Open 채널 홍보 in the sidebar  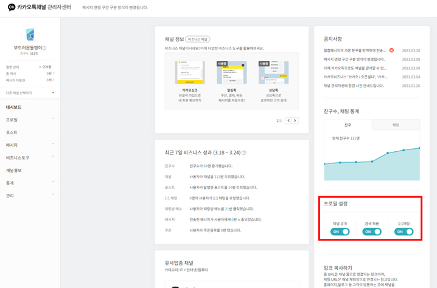click(x=14, y=170)
